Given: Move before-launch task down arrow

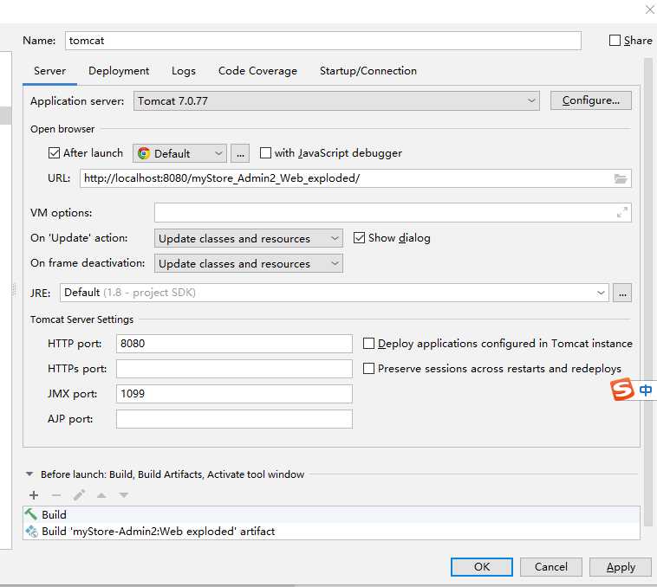Looking at the screenshot, I should pos(124,495).
